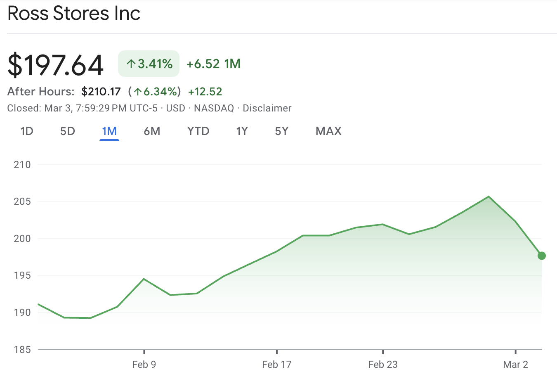Click the $197.64 current price
This screenshot has height=379, width=557.
(x=56, y=65)
